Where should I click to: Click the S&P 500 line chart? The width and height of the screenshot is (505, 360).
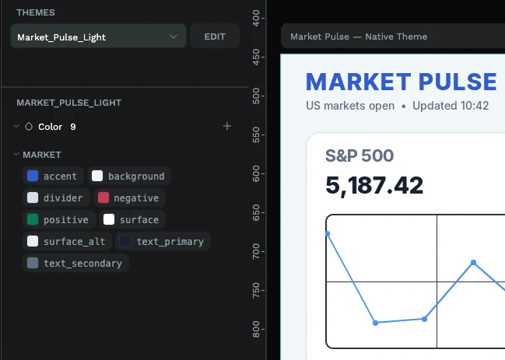[x=416, y=281]
